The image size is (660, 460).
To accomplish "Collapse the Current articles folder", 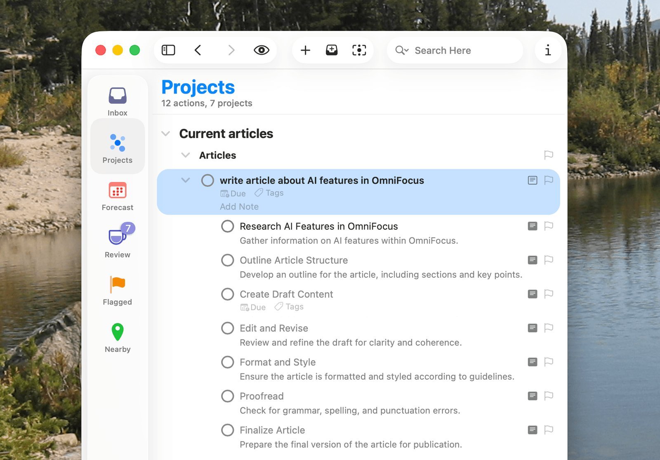I will [165, 133].
